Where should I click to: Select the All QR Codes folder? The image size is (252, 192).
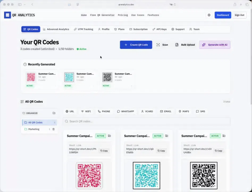pyautogui.click(x=39, y=122)
